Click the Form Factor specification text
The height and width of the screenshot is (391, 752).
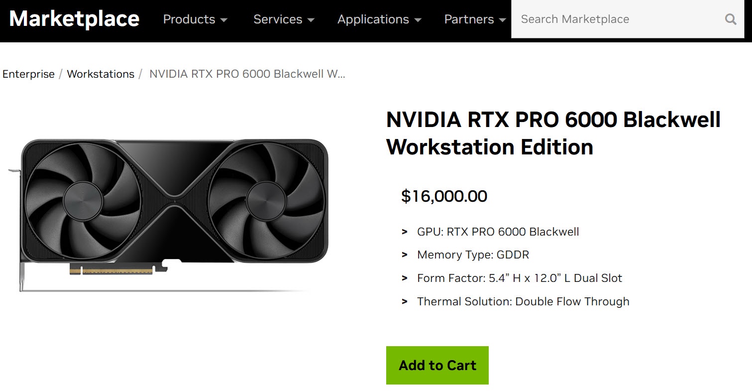click(520, 278)
